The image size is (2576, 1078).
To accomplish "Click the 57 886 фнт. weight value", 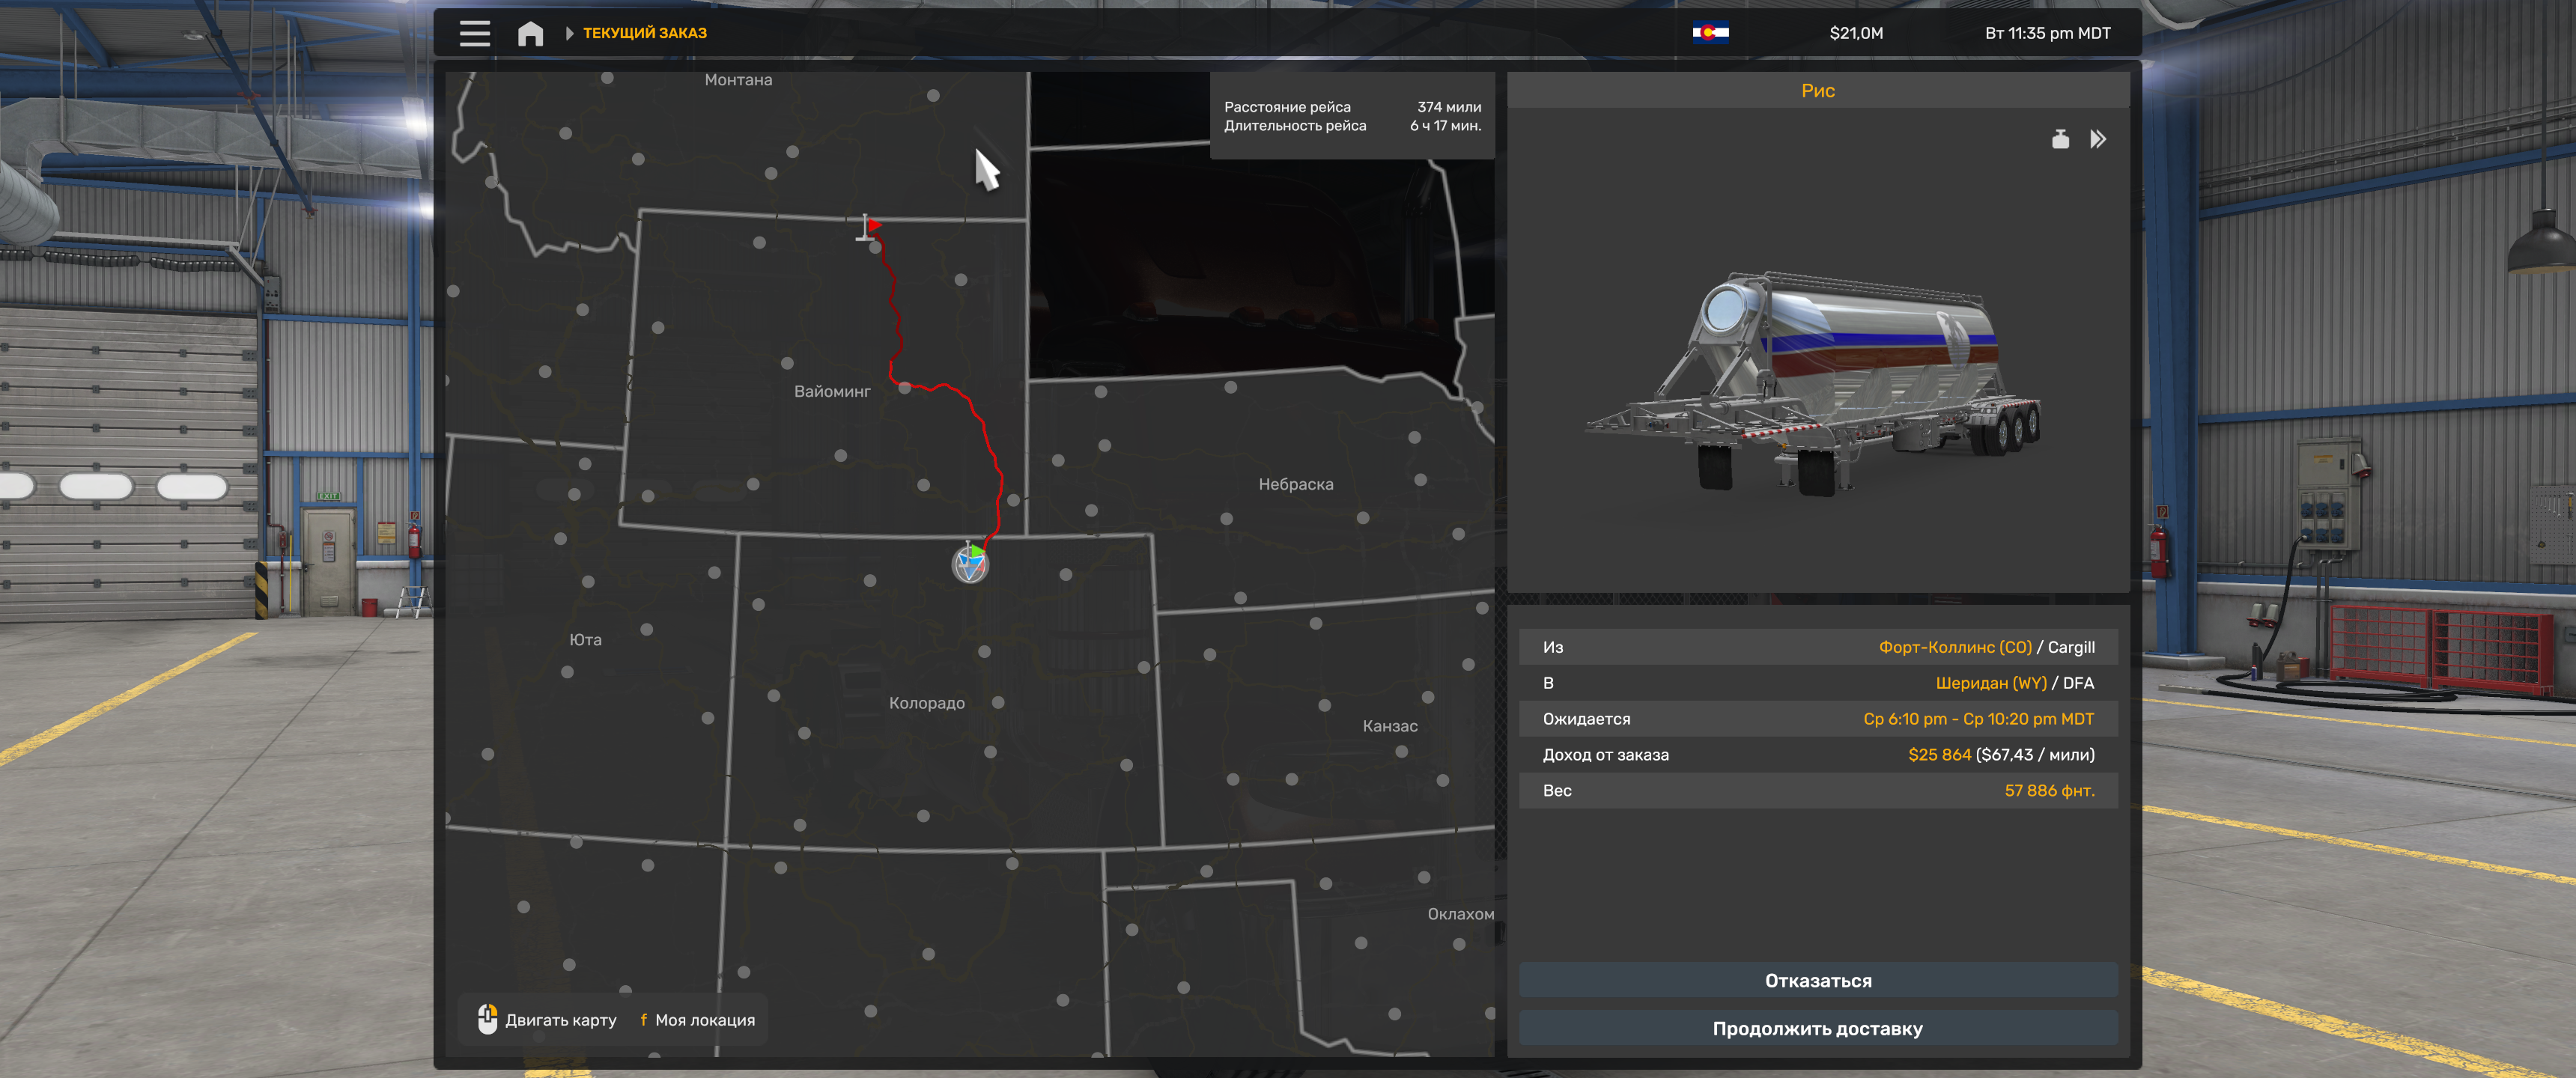I will (2049, 791).
